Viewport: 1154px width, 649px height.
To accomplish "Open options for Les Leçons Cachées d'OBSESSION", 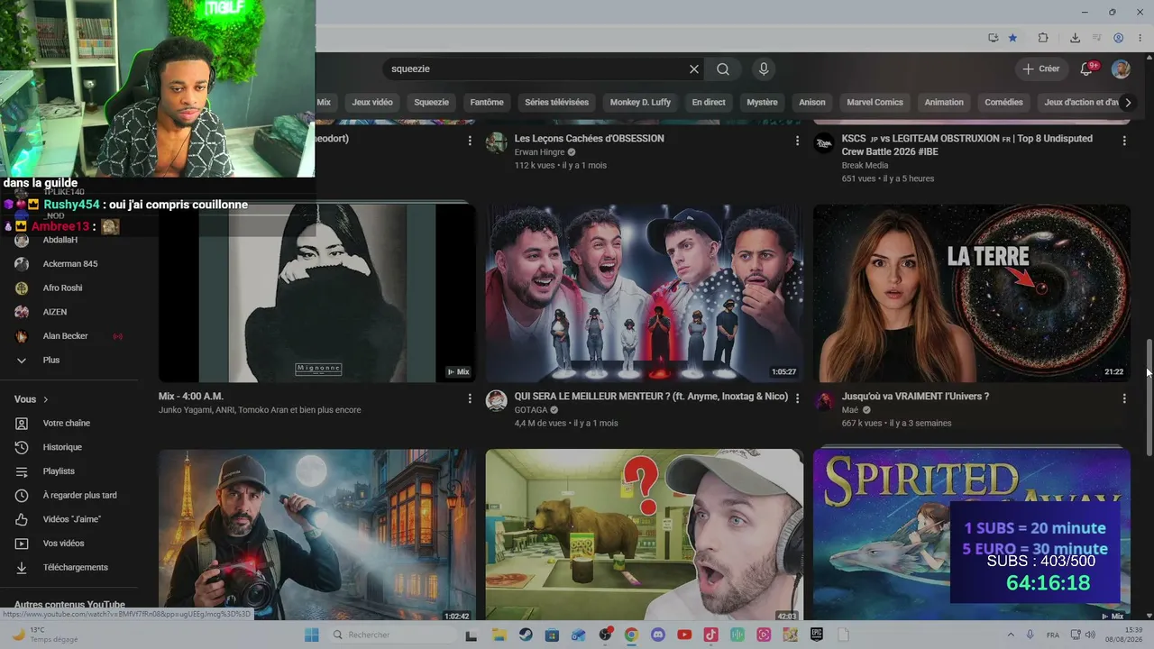I will (797, 141).
